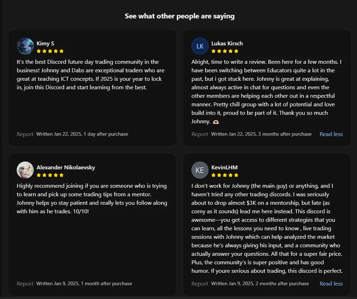The height and width of the screenshot is (299, 357).
Task: Collapse Lukas Kirsch review with Read less
Action: coord(331,134)
